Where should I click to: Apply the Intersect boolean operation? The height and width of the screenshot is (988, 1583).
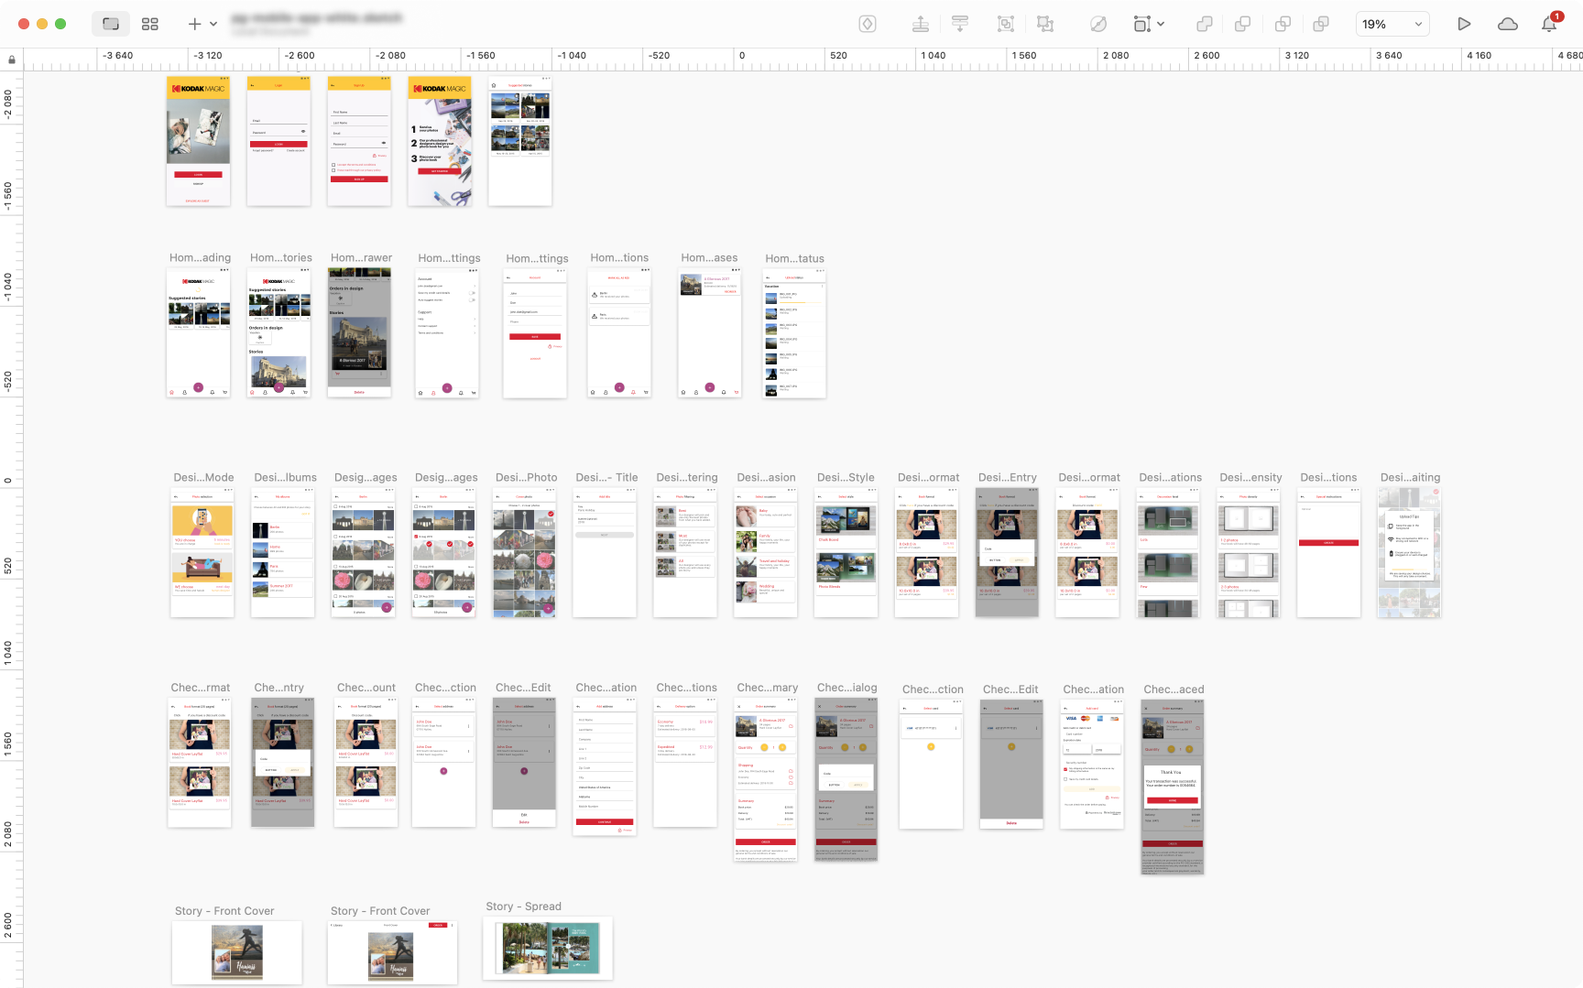[1283, 24]
